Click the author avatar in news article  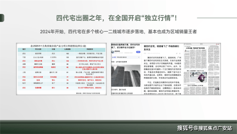coord(113,52)
